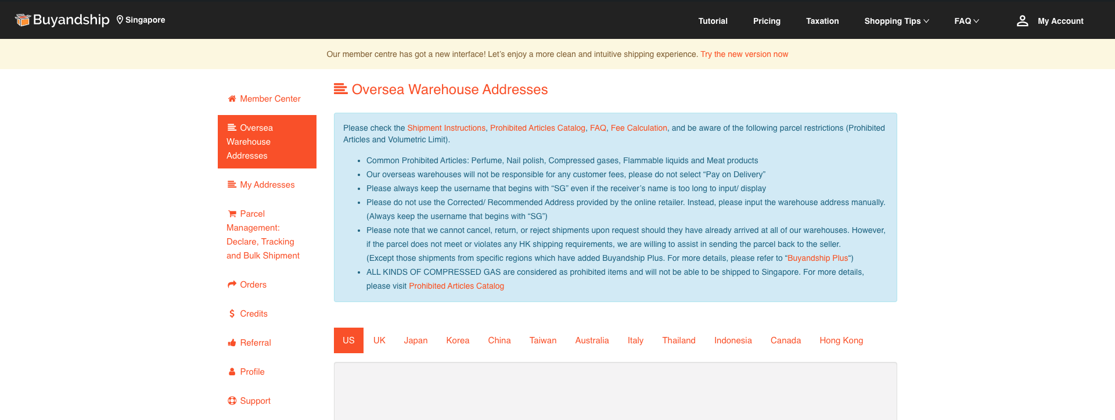The width and height of the screenshot is (1115, 420).
Task: Click the Member Center home icon
Action: [x=232, y=99]
